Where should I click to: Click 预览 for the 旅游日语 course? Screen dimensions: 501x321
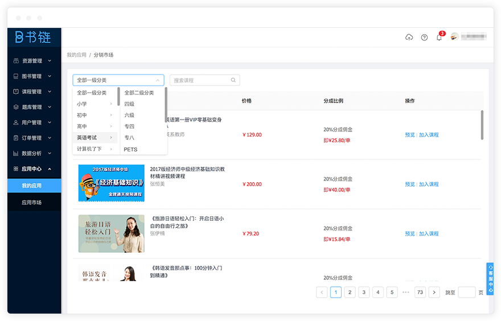(x=409, y=234)
